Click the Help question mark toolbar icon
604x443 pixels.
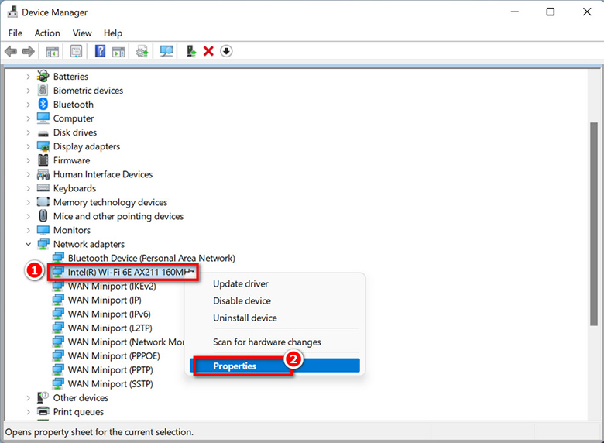[x=100, y=51]
